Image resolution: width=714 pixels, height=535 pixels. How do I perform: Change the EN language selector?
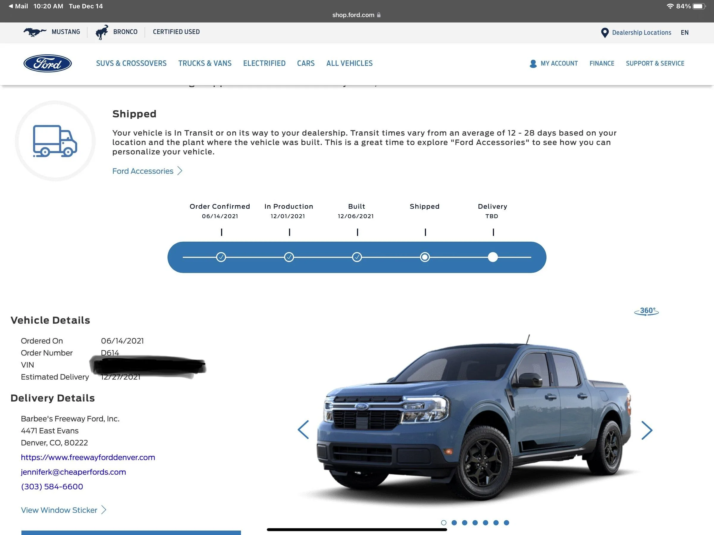pyautogui.click(x=685, y=33)
